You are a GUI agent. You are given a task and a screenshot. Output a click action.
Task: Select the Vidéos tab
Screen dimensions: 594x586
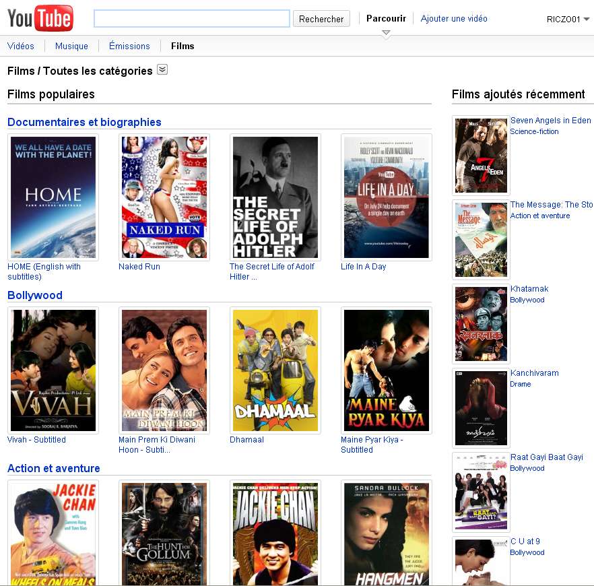click(21, 46)
